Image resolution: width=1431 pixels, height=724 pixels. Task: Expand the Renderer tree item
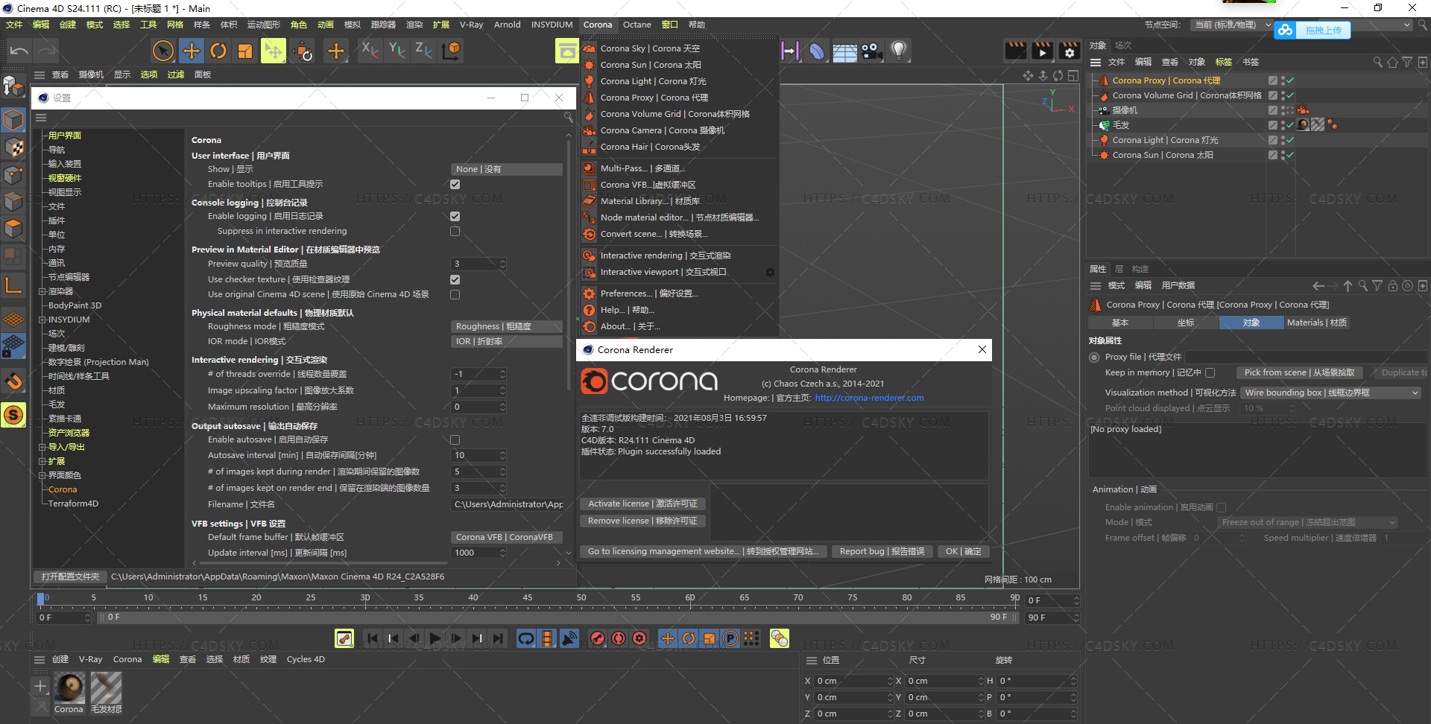[x=42, y=291]
